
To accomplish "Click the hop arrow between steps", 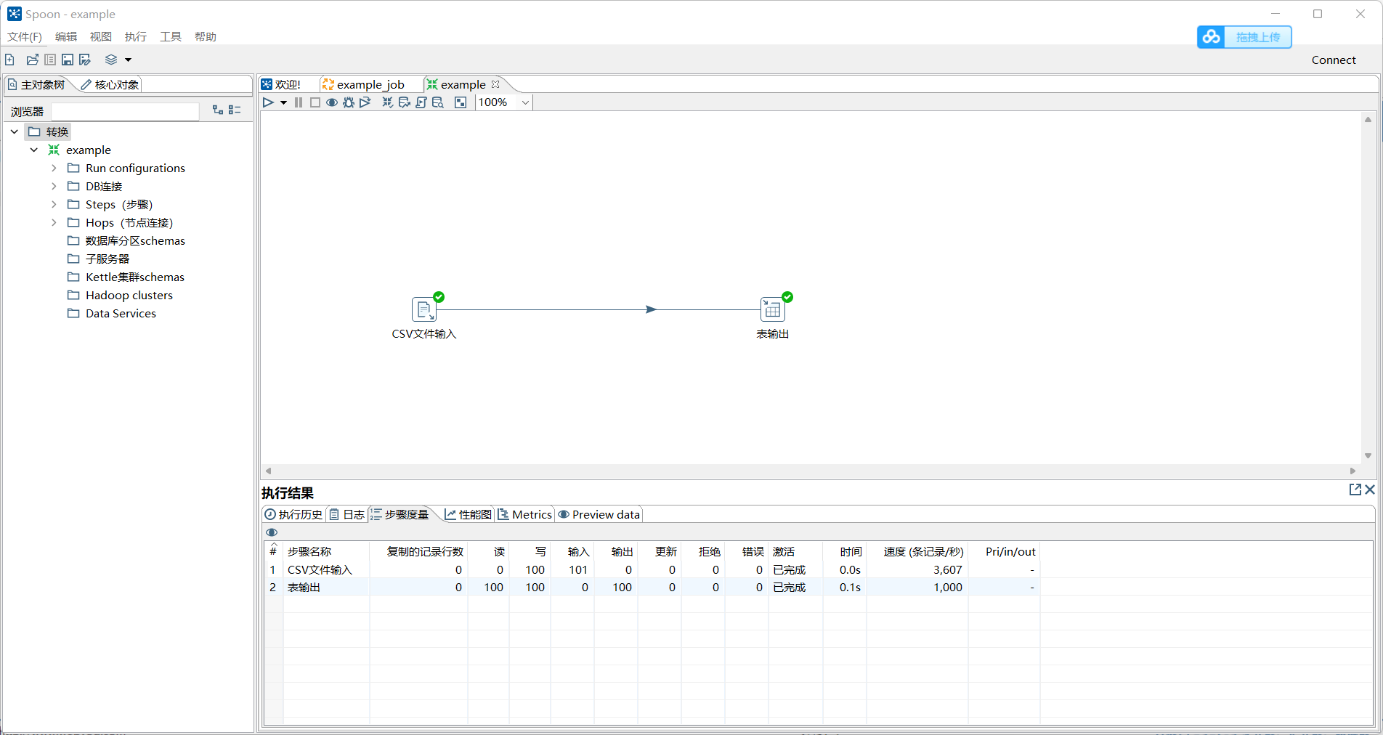I will [x=652, y=309].
